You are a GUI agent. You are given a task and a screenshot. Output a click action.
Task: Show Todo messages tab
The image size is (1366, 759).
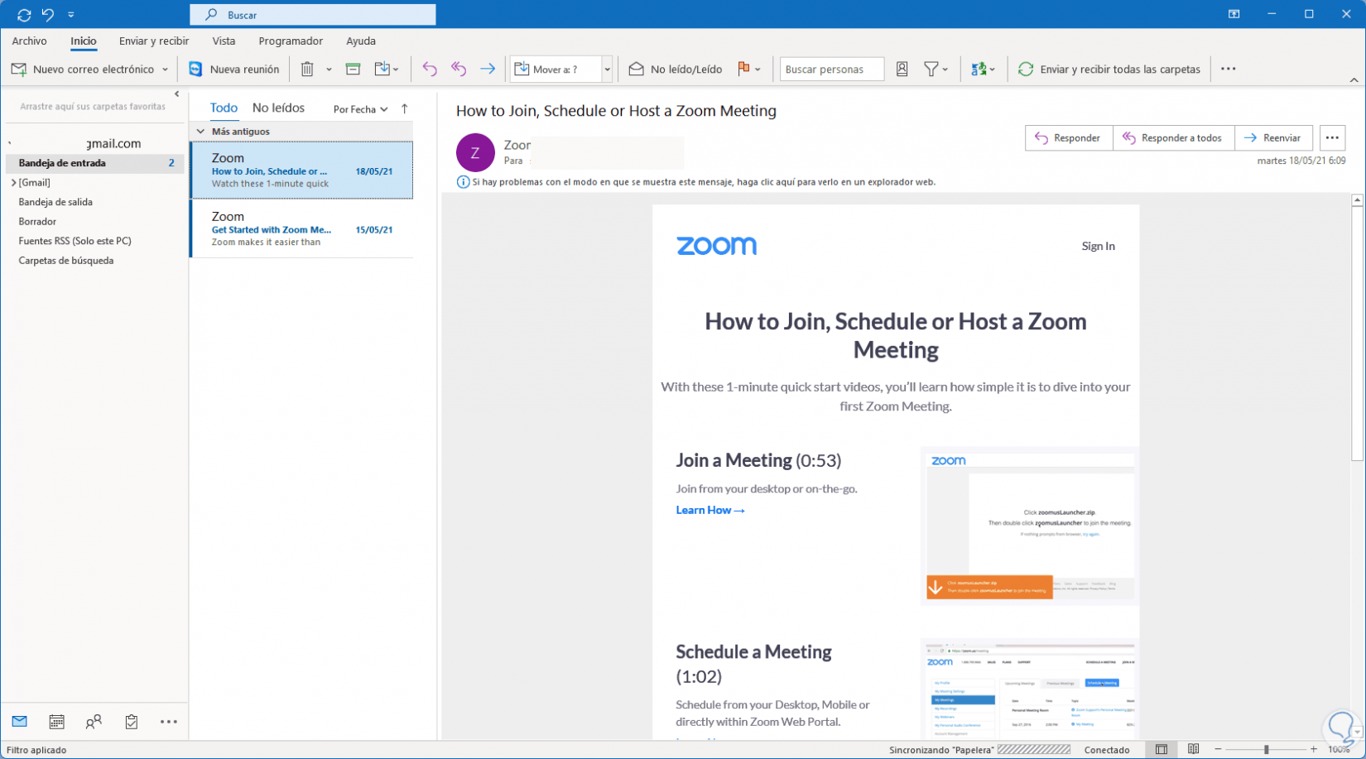point(224,108)
